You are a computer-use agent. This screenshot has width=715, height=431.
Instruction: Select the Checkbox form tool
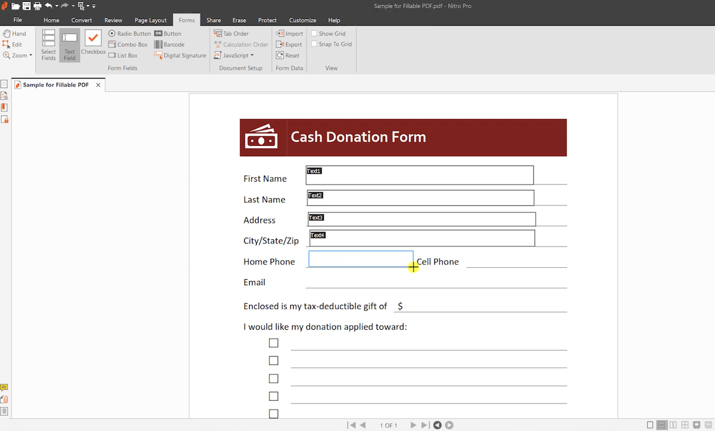point(93,45)
